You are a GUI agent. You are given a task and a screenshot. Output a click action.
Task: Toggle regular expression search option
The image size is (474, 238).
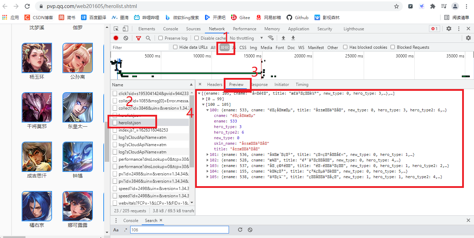point(125,230)
